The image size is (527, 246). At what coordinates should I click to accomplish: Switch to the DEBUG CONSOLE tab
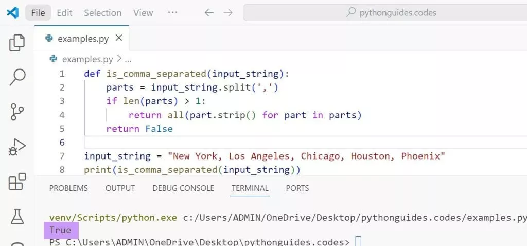(183, 188)
